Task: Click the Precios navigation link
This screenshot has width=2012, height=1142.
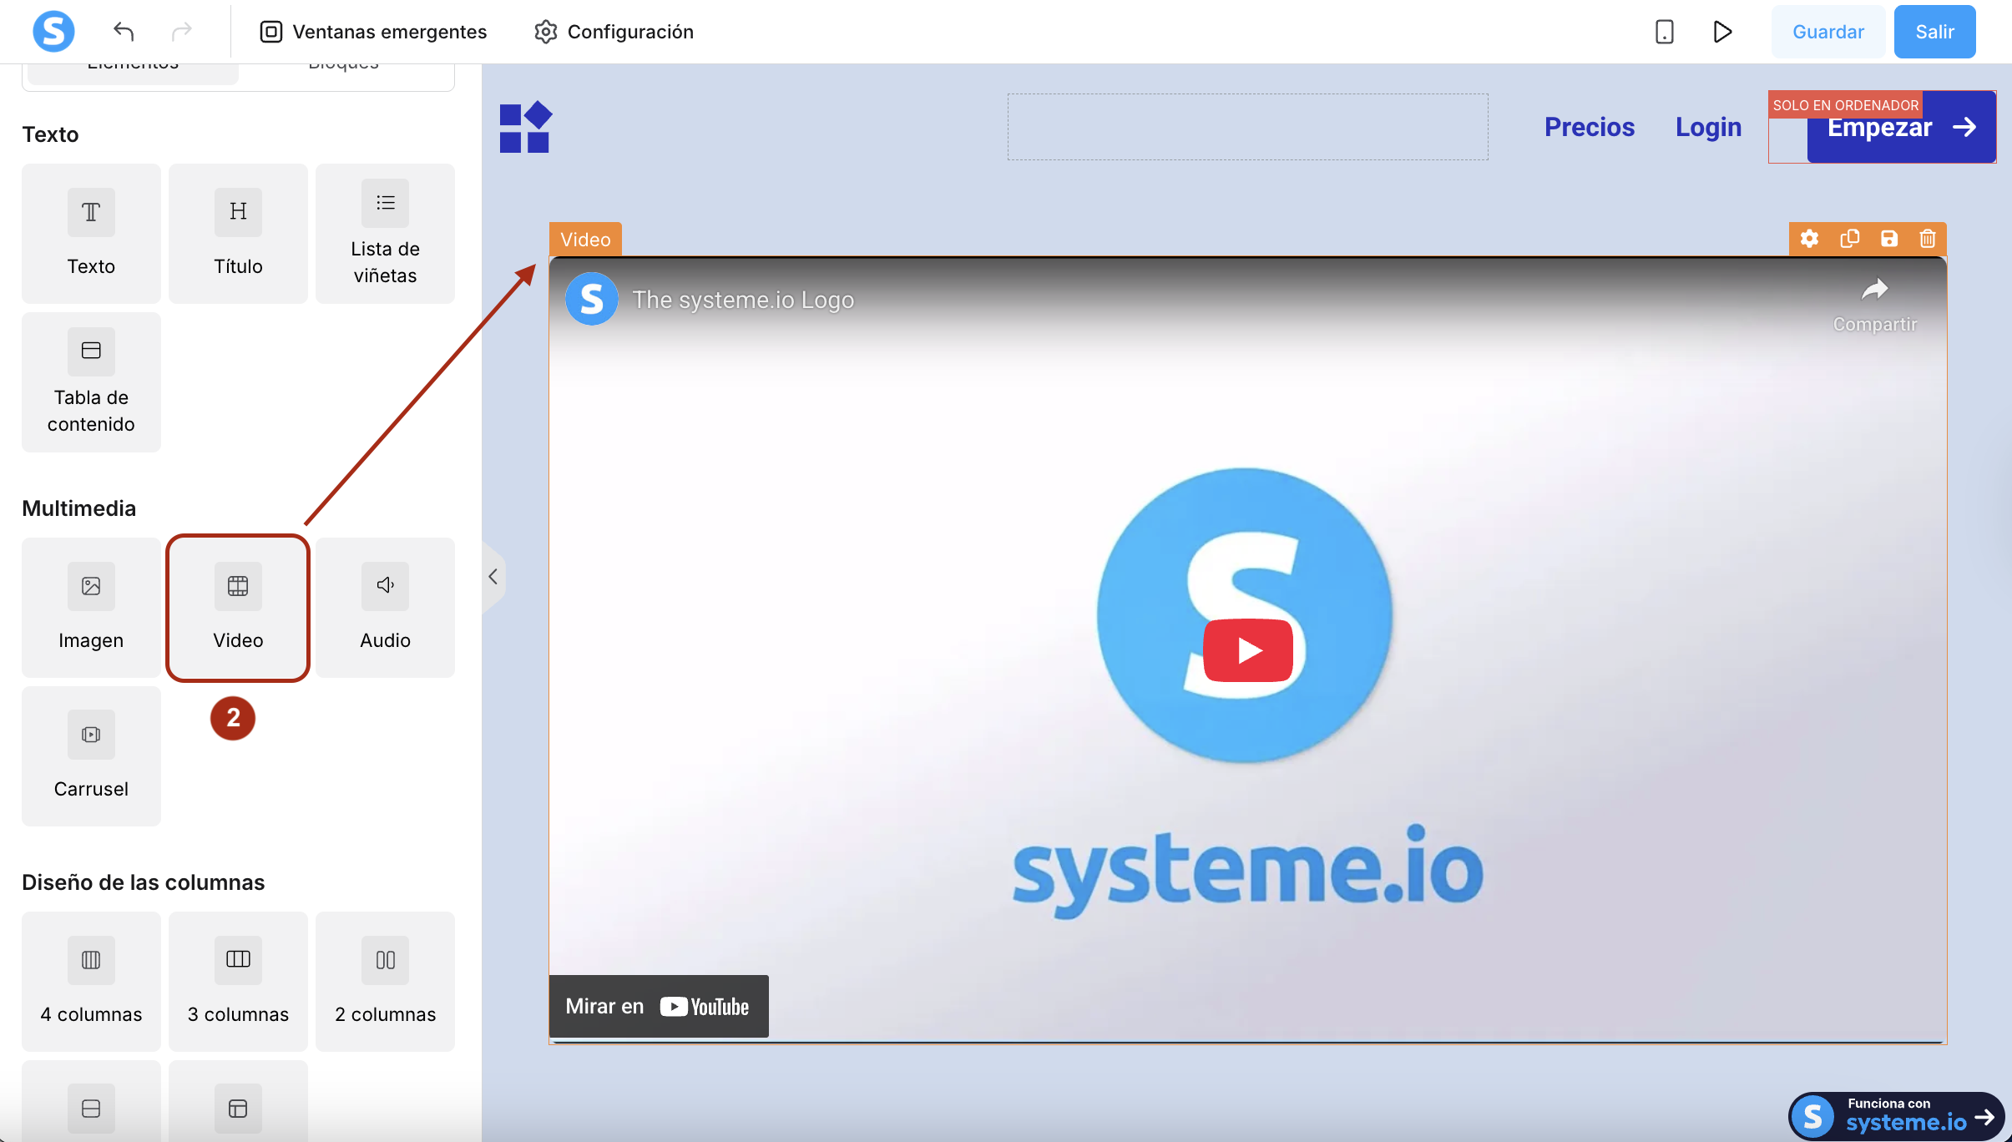Action: click(x=1589, y=127)
